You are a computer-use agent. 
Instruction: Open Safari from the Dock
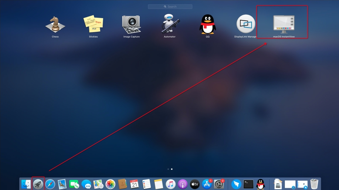50,184
